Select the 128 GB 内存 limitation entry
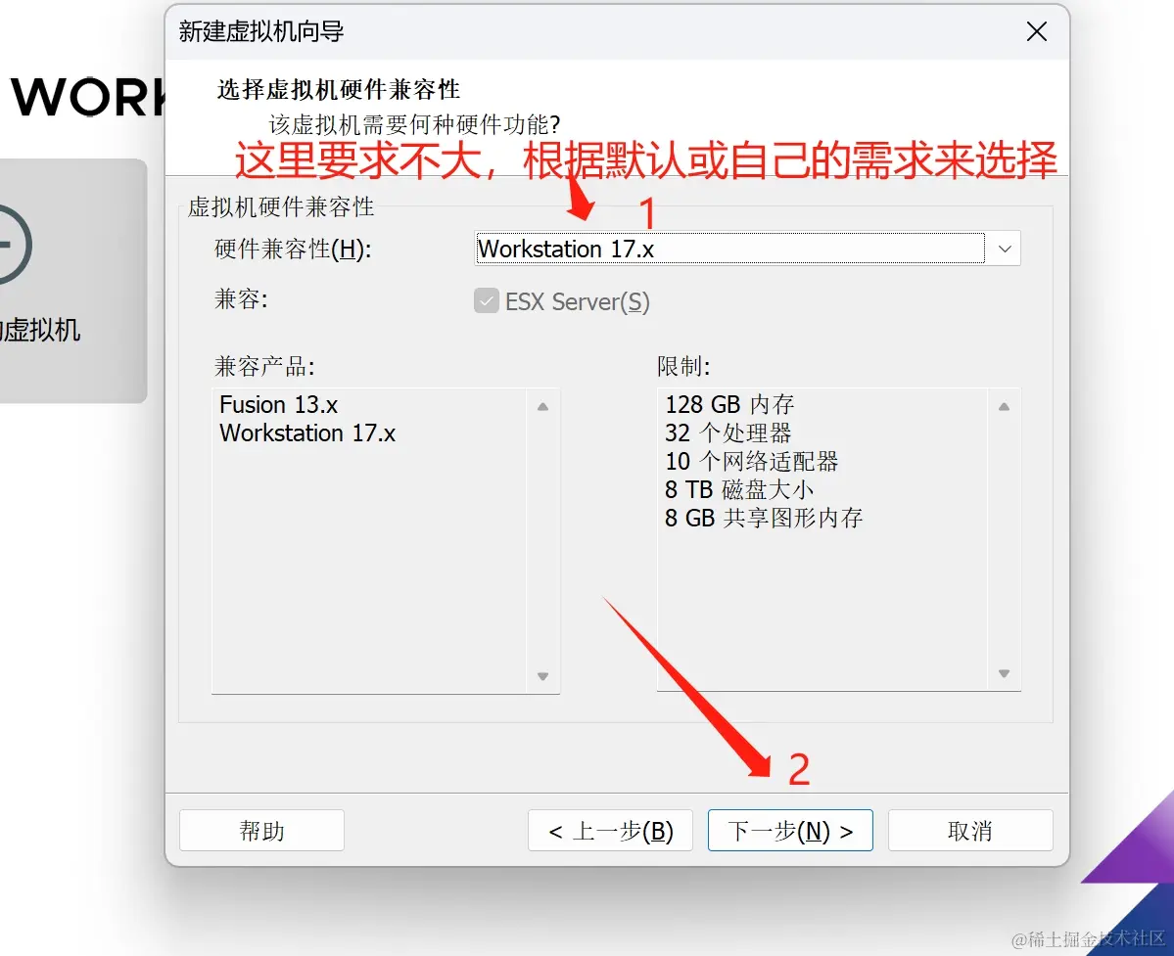Image resolution: width=1174 pixels, height=956 pixels. [x=729, y=405]
